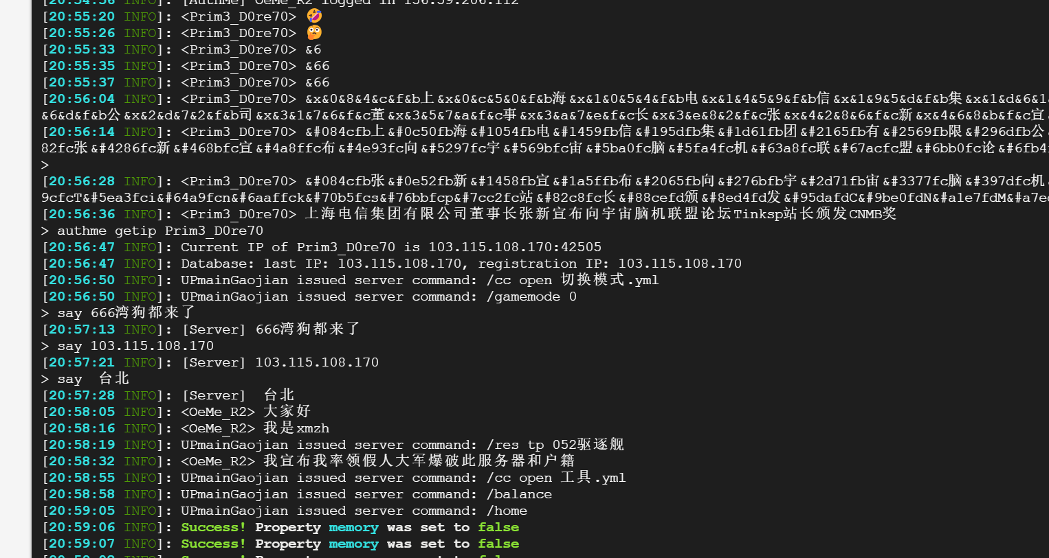Click the 'authme getip Prim3_D0re70' command line
The width and height of the screenshot is (1049, 558).
pyautogui.click(x=159, y=231)
